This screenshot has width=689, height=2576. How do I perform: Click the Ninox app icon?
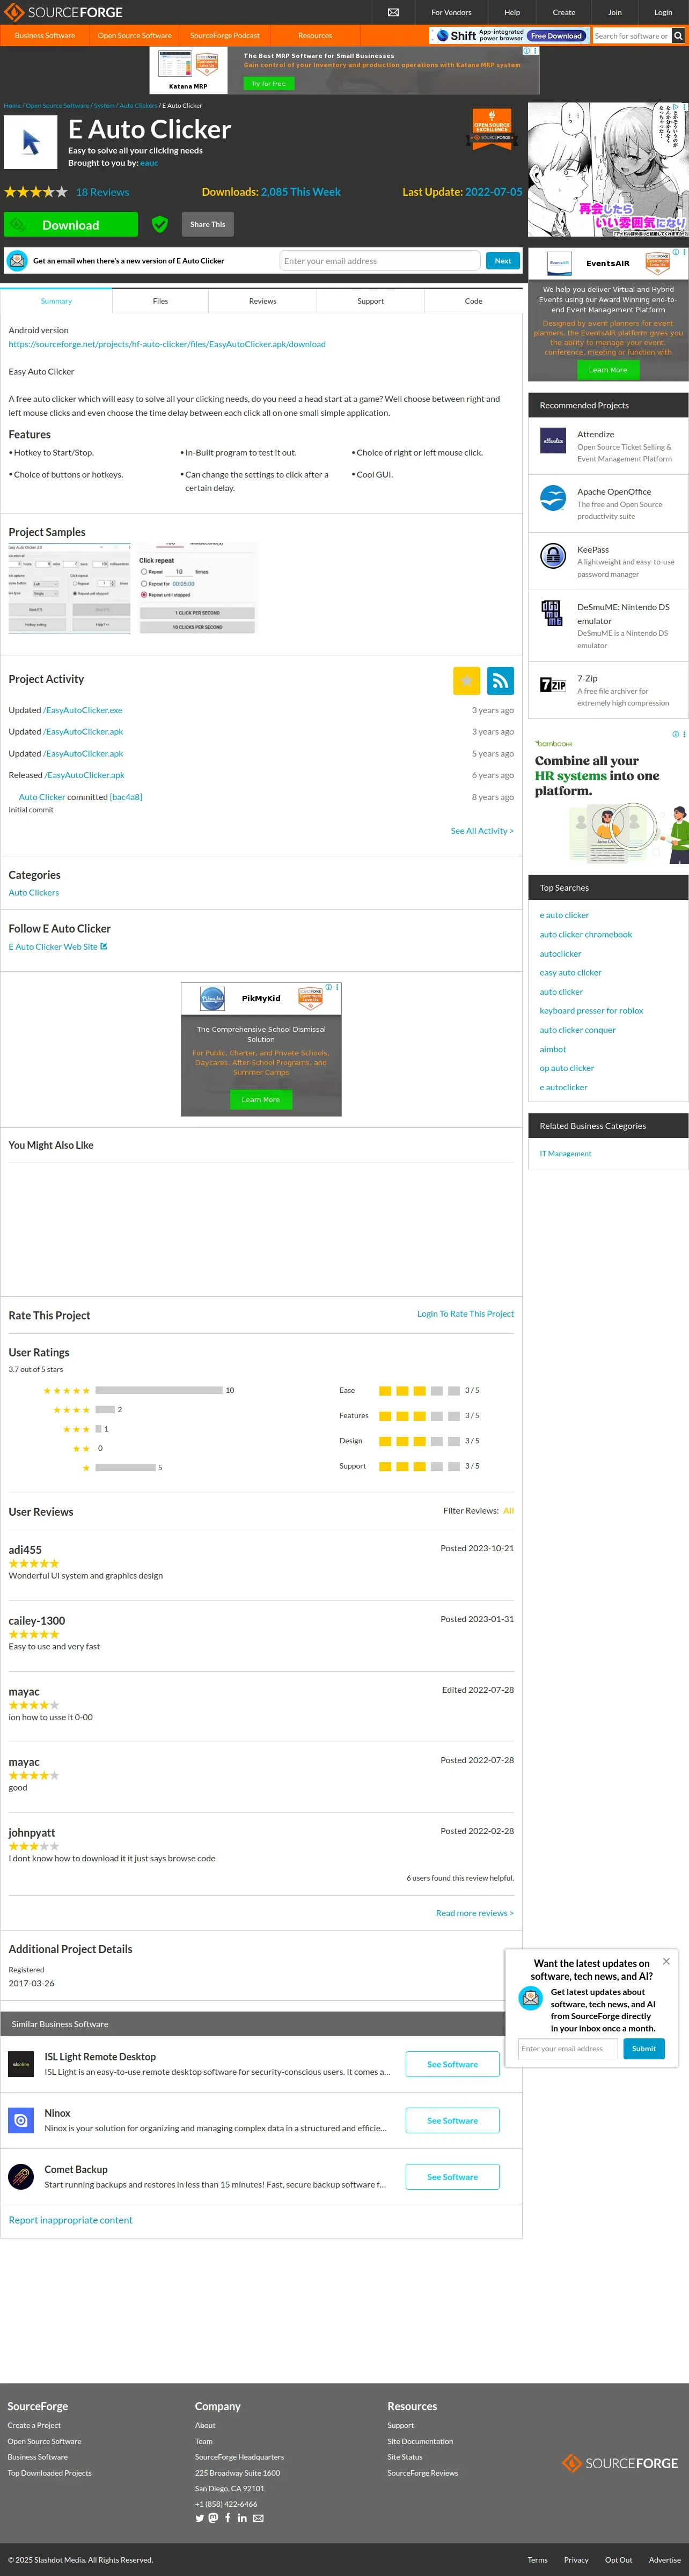point(21,2119)
